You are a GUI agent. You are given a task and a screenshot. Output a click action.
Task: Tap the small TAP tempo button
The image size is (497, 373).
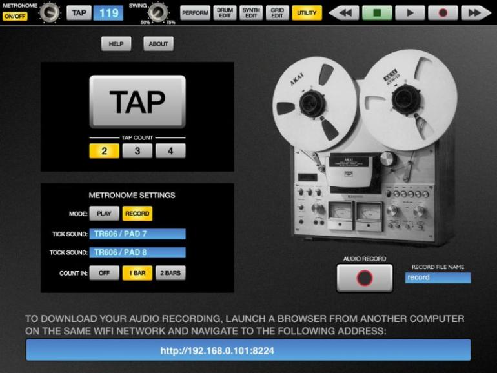[79, 13]
